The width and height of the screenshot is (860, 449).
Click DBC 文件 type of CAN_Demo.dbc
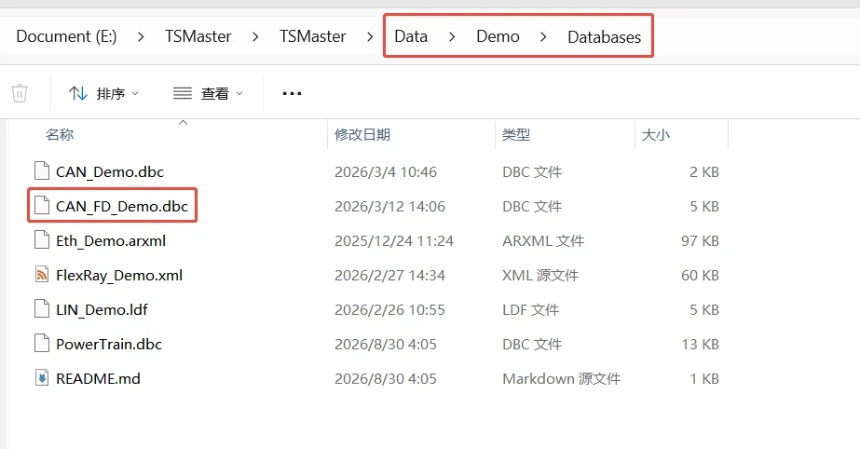pyautogui.click(x=532, y=171)
